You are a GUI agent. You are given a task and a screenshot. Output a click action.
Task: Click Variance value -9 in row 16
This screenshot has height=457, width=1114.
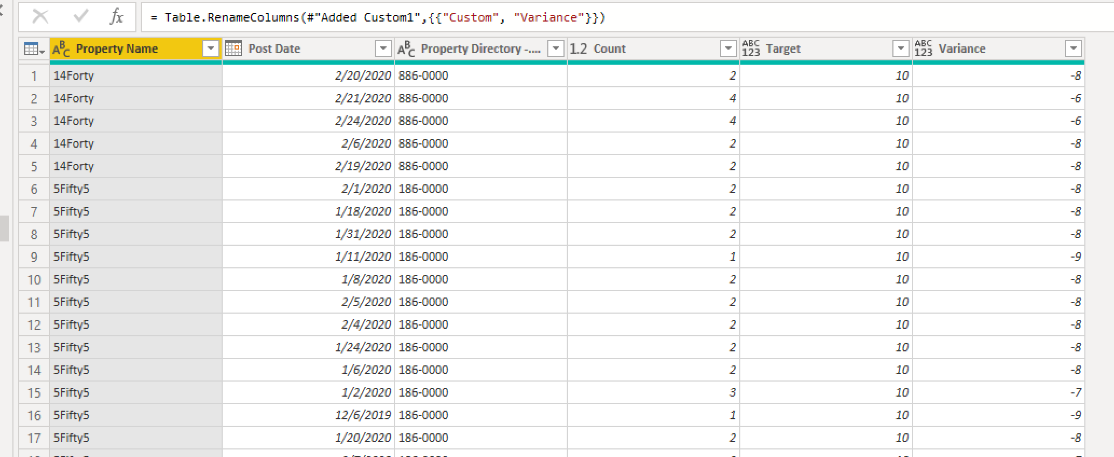(999, 416)
